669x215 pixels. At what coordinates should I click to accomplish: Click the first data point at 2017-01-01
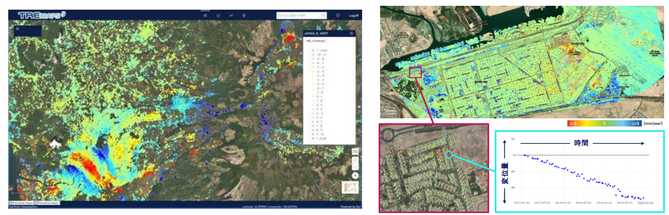[524, 155]
